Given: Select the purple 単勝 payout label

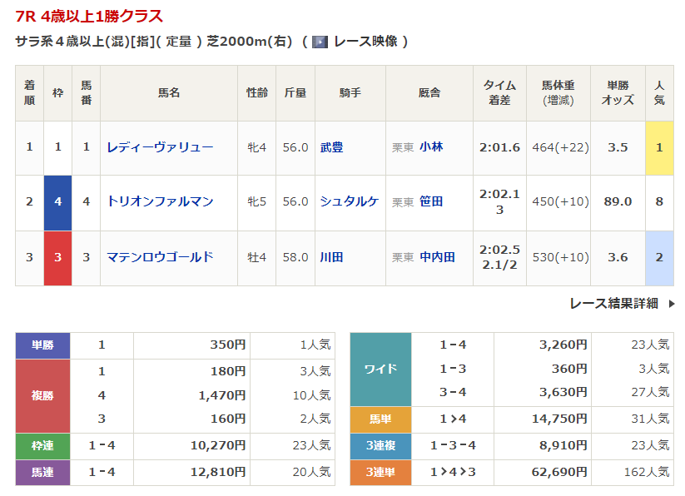Looking at the screenshot, I should (42, 345).
